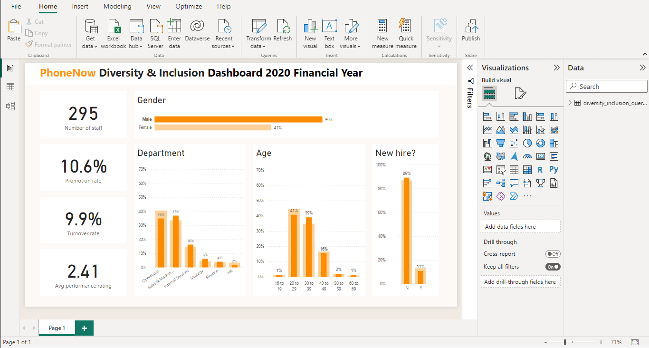Insert the Map globe visual
The image size is (649, 348).
tap(487, 156)
